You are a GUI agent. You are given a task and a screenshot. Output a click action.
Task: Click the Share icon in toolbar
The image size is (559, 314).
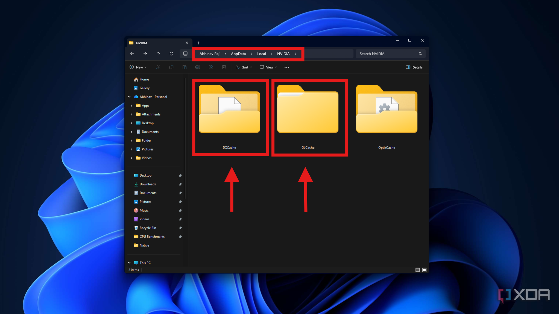coord(211,67)
